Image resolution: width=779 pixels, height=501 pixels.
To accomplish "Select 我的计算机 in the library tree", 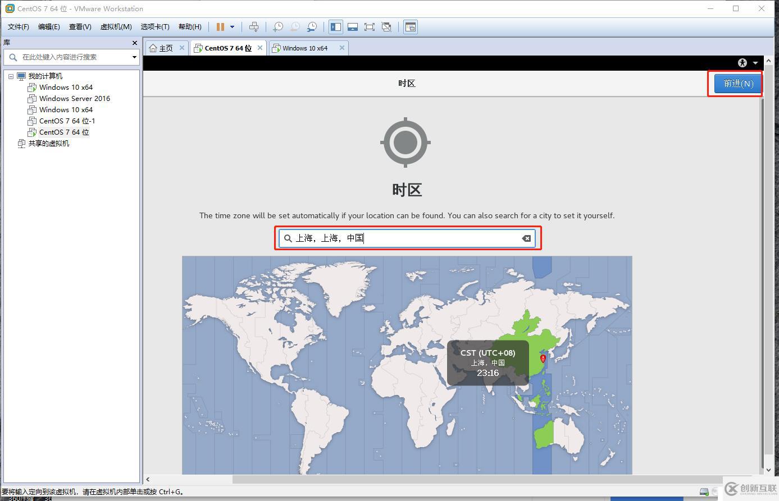I will pos(45,76).
